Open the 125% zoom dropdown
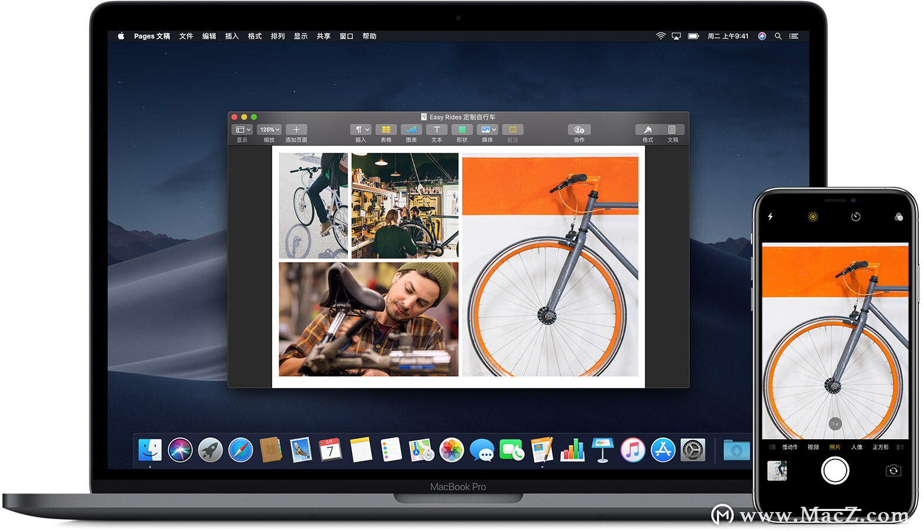Screen dimensions: 923x531 click(269, 129)
